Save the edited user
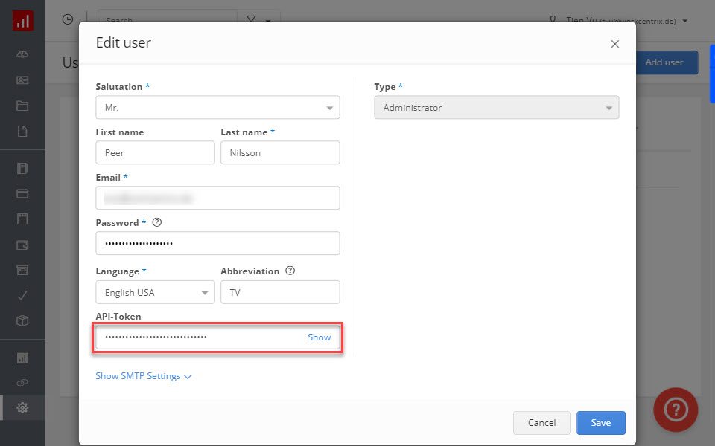Image resolution: width=715 pixels, height=446 pixels. coord(601,423)
